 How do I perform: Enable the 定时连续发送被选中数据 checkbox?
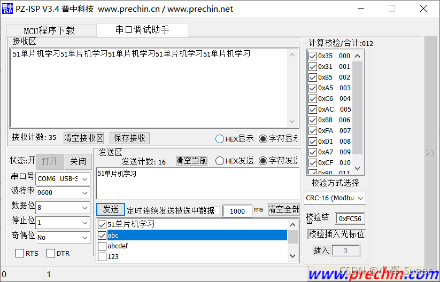tap(216, 211)
